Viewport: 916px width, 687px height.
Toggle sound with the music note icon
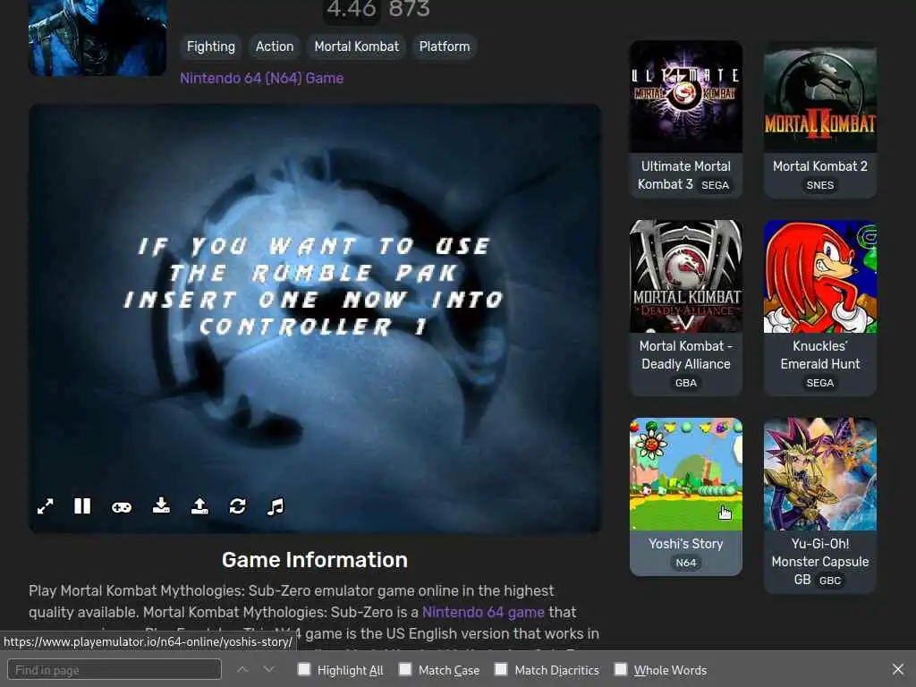[x=276, y=506]
